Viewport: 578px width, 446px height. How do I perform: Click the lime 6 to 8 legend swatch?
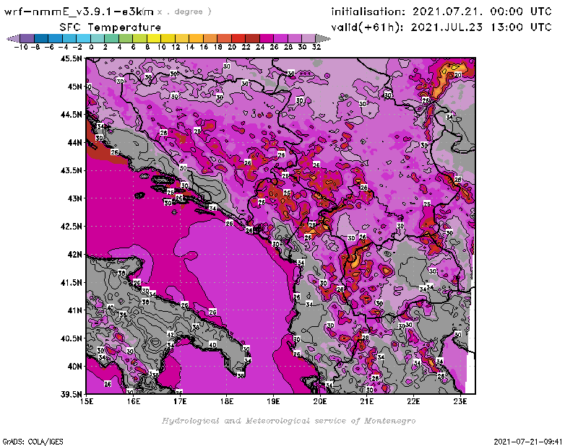pos(139,38)
